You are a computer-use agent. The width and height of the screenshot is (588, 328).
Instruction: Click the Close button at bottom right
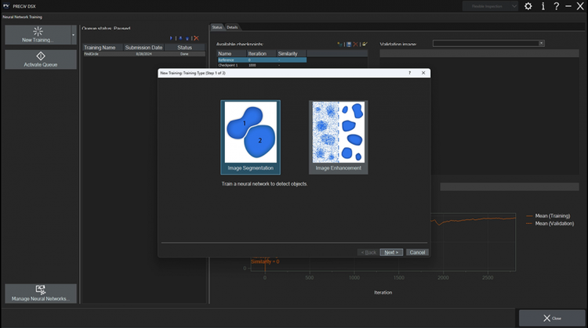552,318
